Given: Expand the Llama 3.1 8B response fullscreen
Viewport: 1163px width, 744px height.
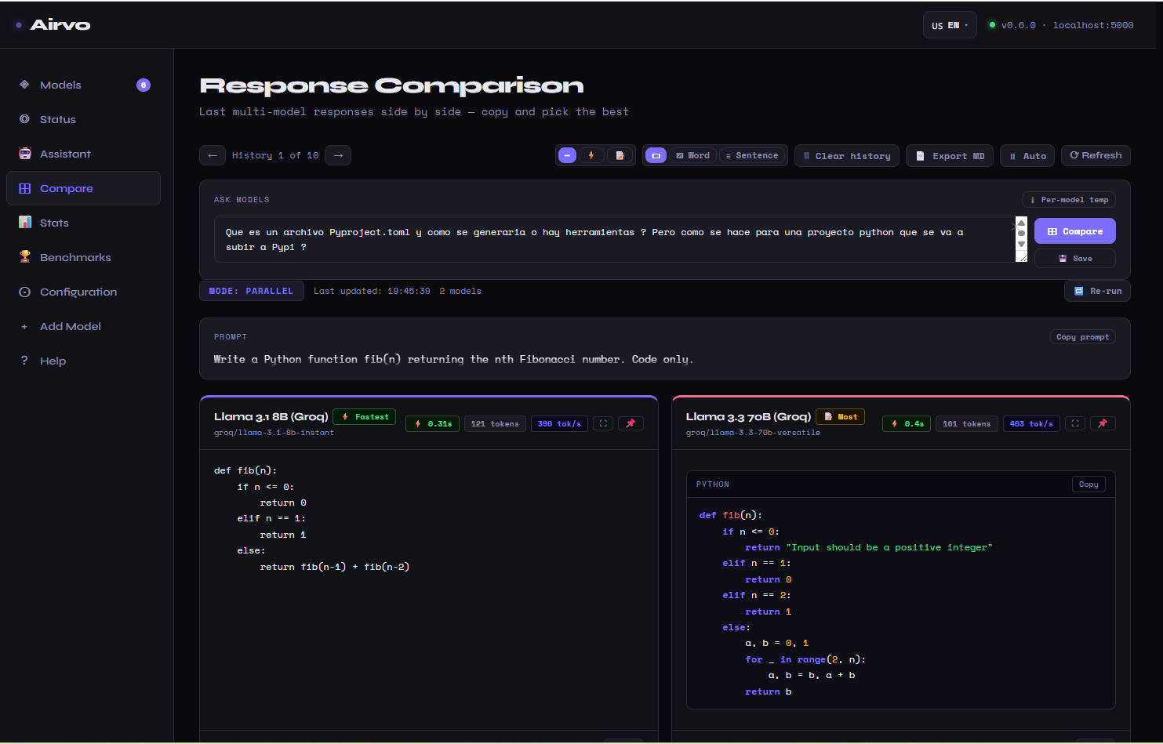Looking at the screenshot, I should (603, 423).
